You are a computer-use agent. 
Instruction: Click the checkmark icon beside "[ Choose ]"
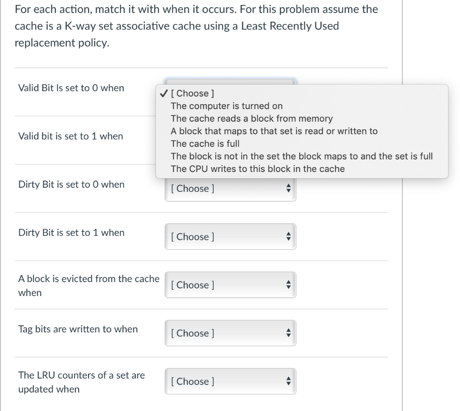162,93
